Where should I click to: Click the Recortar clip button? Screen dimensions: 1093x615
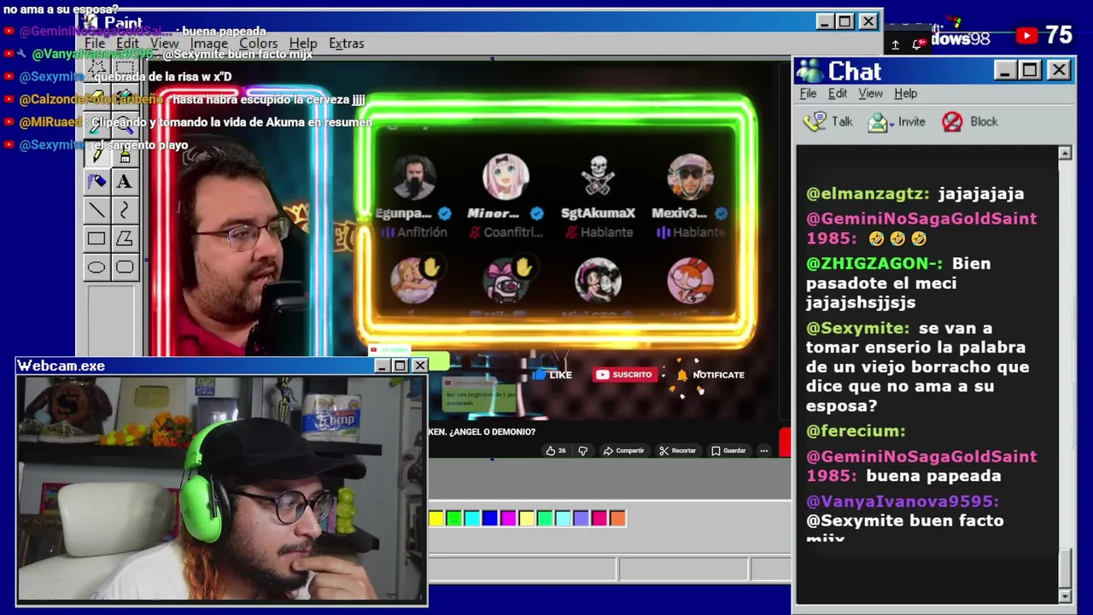pyautogui.click(x=678, y=451)
